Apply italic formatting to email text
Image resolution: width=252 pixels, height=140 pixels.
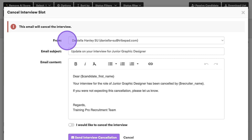(85, 64)
